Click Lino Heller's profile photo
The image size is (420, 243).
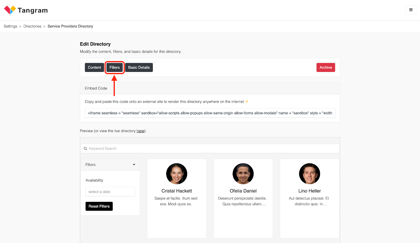coord(309,174)
